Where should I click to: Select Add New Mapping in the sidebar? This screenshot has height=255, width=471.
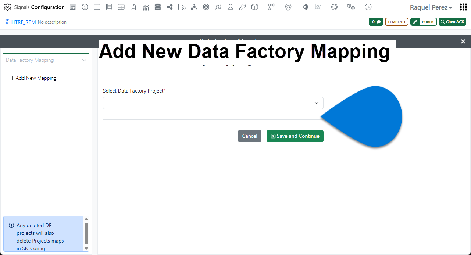tap(33, 78)
